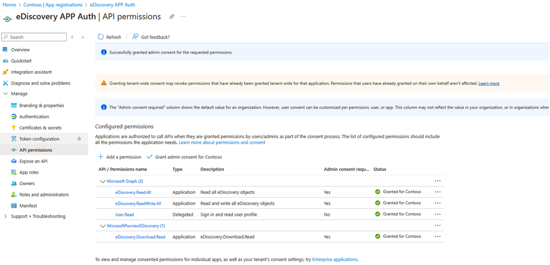The width and height of the screenshot is (550, 265).
Task: Pin the API permissions page
Action: coord(171,17)
